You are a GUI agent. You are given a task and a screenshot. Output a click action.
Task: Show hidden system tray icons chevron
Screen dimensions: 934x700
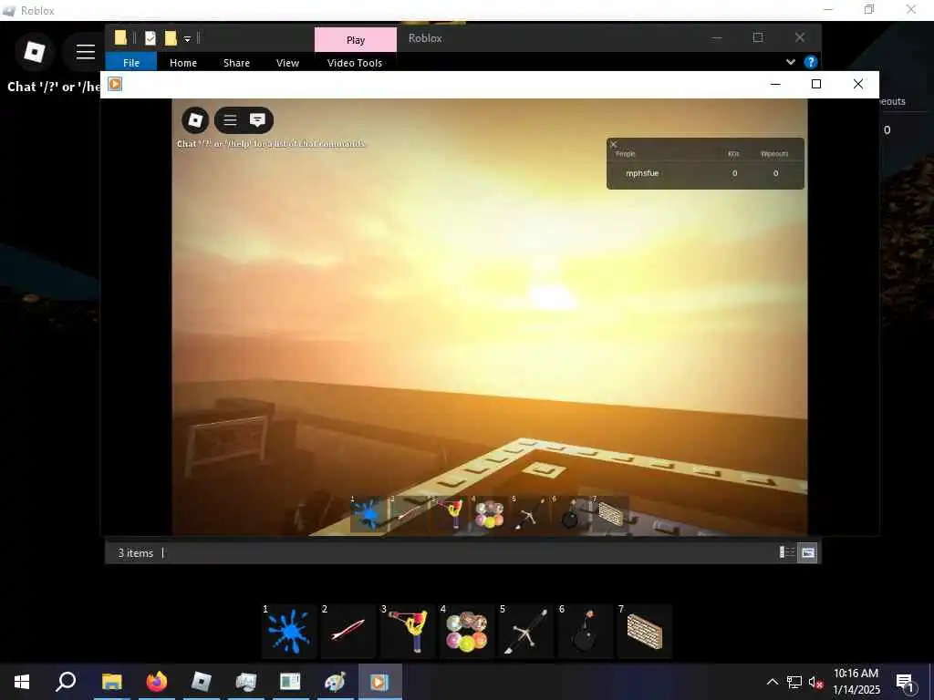coord(772,682)
